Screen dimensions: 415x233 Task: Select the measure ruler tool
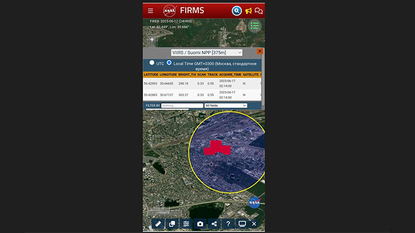158,224
